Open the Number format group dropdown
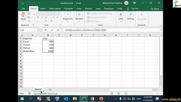This screenshot has height=102, width=181. point(79,17)
